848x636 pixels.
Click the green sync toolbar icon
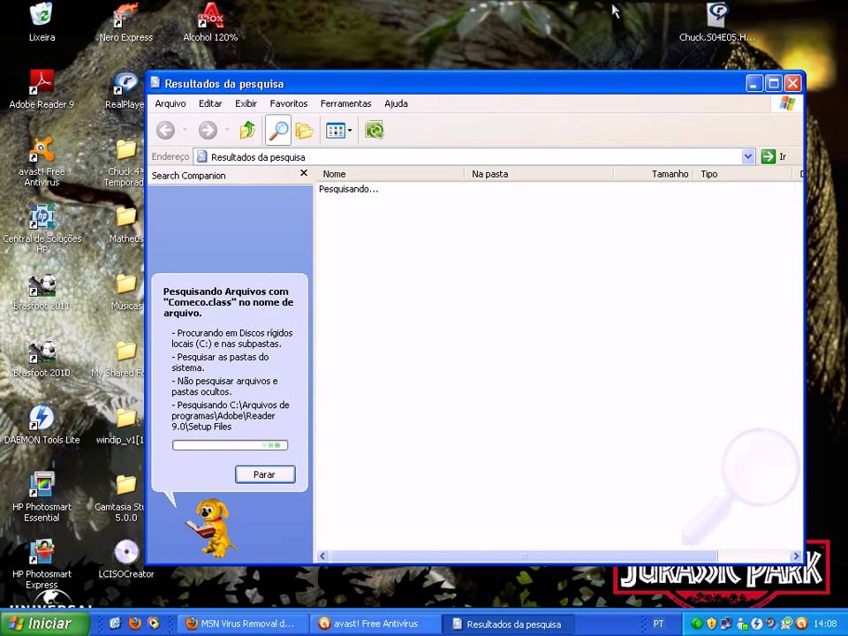tap(375, 131)
